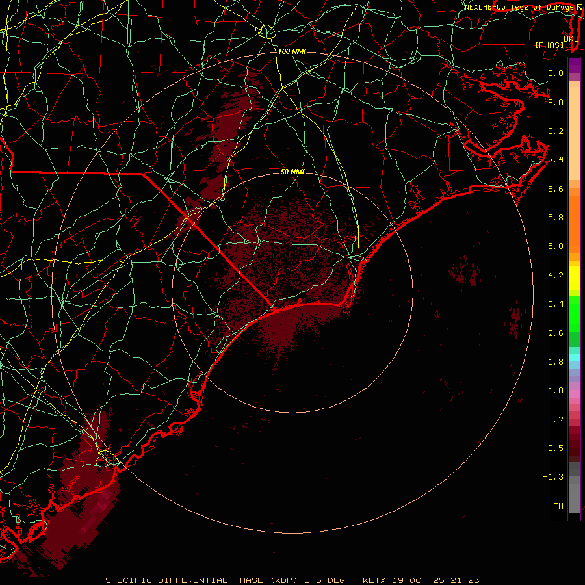This screenshot has width=585, height=585.
Task: Click the 'SPECIFIC DIFFERENTIAL PHASE (KDP)' product title
Action: [201, 580]
